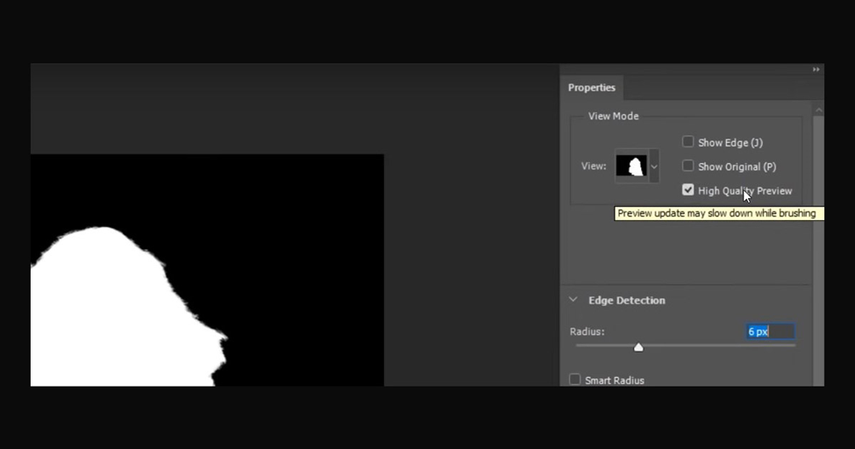Click the Radius slider handle
The width and height of the screenshot is (855, 449).
coord(638,347)
